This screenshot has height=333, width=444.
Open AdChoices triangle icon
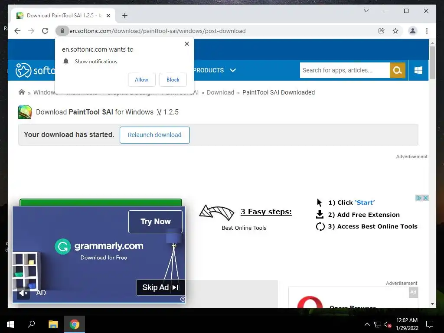(x=418, y=198)
